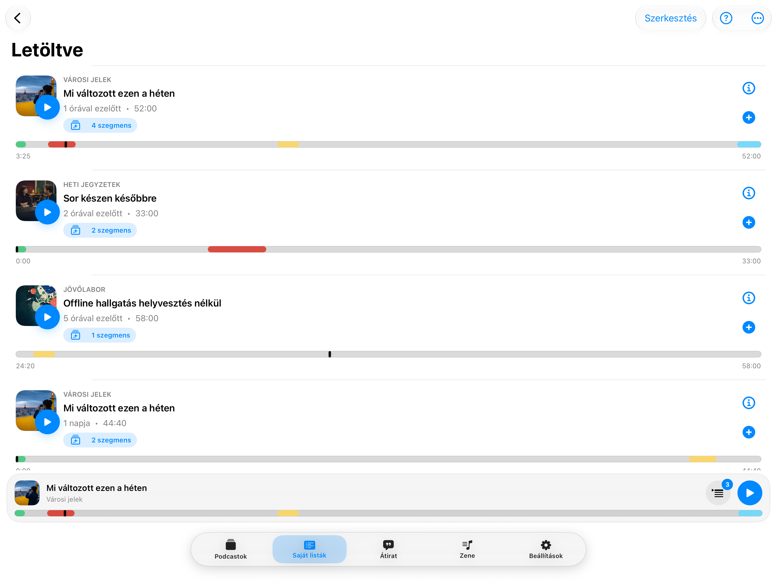Open the playback queue with badge 3
Image resolution: width=777 pixels, height=582 pixels.
(718, 493)
